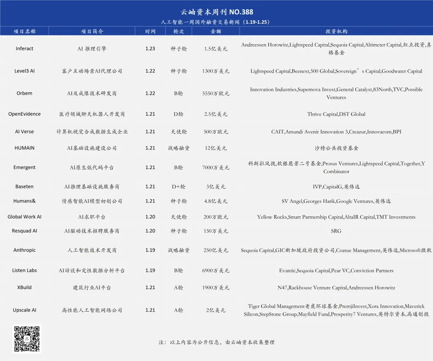The width and height of the screenshot is (433, 361).
Task: Click the Listen Labs project name
Action: [x=24, y=271]
